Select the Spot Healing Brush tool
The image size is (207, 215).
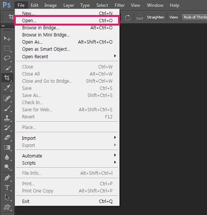[x=7, y=98]
